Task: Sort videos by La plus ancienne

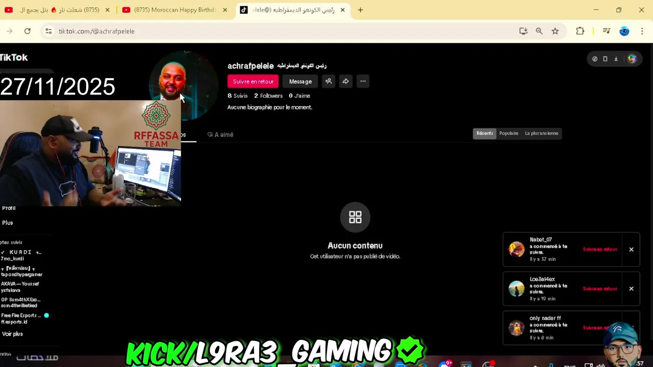Action: pyautogui.click(x=541, y=134)
